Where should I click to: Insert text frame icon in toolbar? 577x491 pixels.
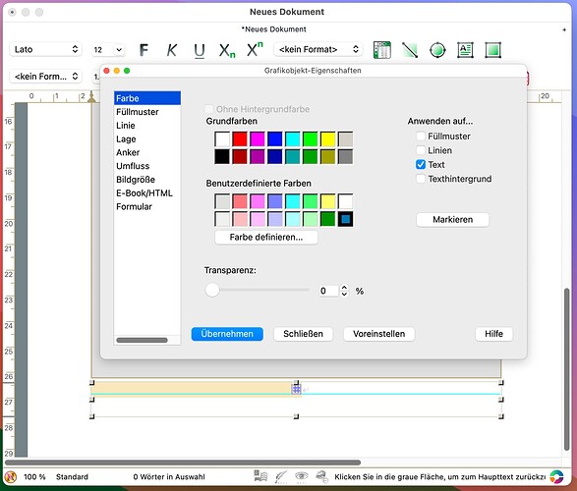tap(465, 50)
